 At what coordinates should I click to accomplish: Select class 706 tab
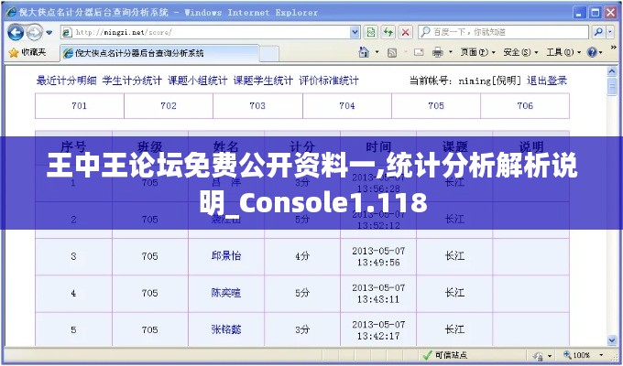point(525,106)
